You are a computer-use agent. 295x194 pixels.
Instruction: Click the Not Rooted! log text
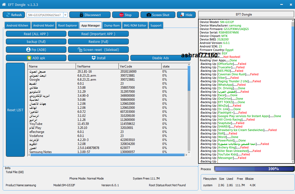coord(232,57)
